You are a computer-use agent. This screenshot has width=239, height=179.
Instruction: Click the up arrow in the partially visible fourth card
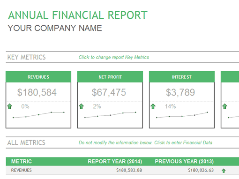224,106
